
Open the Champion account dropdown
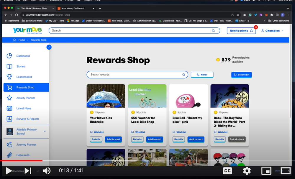pos(272,30)
